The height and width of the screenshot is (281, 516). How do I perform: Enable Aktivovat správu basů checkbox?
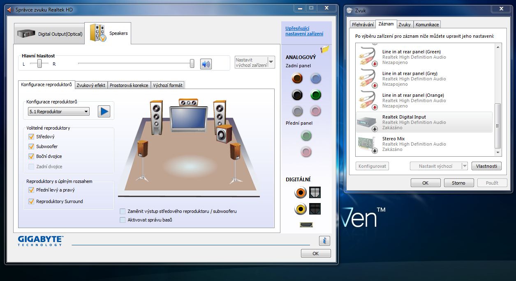(x=123, y=220)
